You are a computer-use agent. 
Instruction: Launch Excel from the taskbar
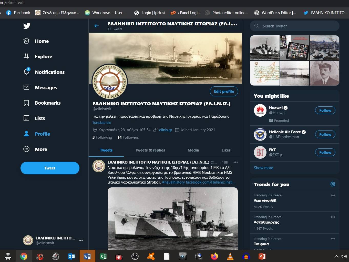tap(103, 256)
